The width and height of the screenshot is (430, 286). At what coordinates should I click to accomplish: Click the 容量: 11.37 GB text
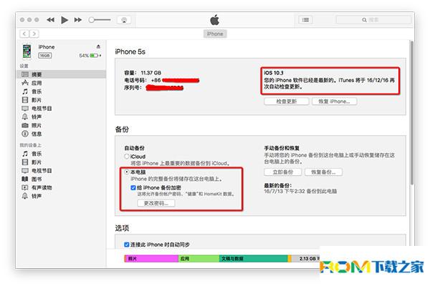(143, 73)
